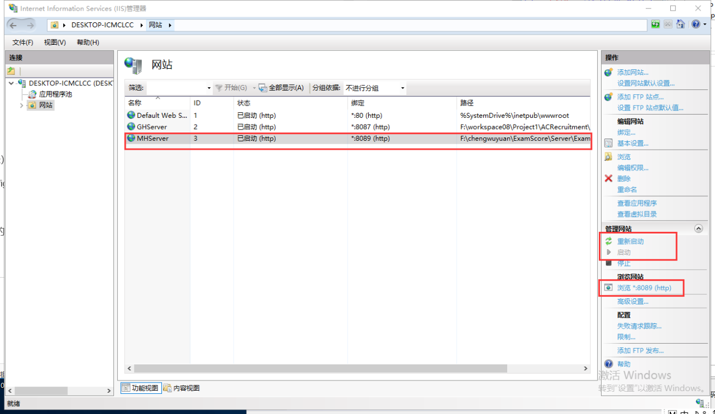715x414 pixels.
Task: Click the Default Web Site globe icon
Action: coord(131,115)
